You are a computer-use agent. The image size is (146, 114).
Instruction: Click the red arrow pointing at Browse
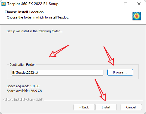tap(109, 56)
